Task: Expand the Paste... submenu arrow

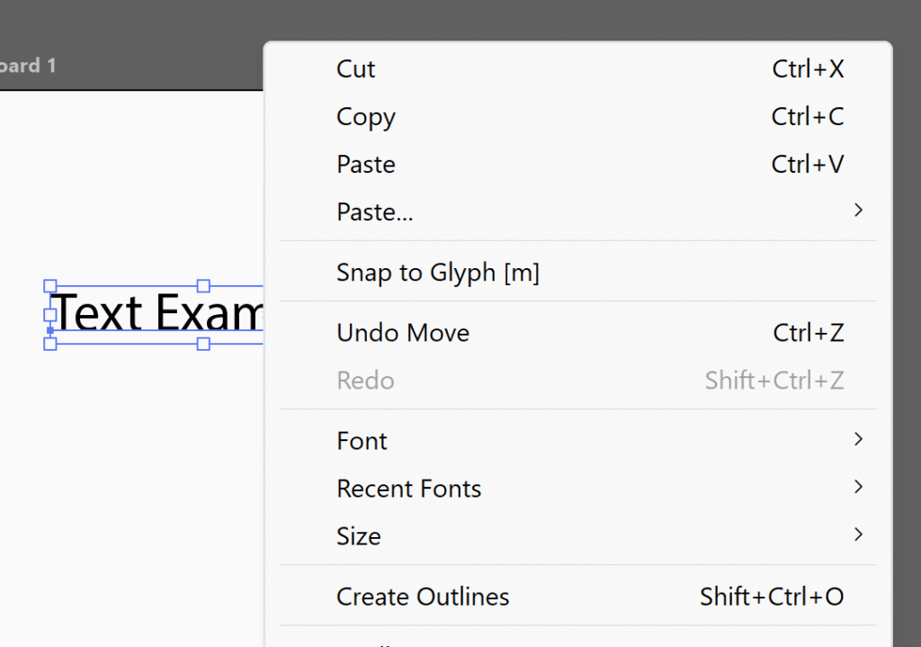Action: (x=858, y=211)
